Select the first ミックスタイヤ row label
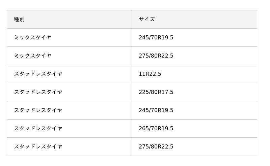This screenshot has width=270, height=166. pyautogui.click(x=33, y=37)
